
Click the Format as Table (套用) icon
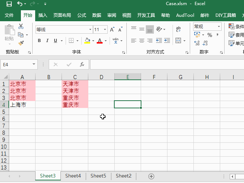point(232,35)
